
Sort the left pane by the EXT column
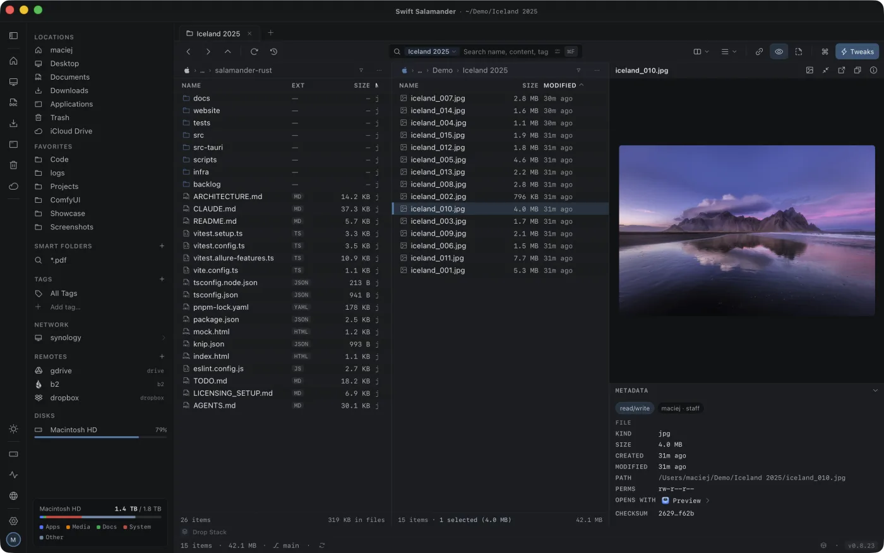click(298, 85)
